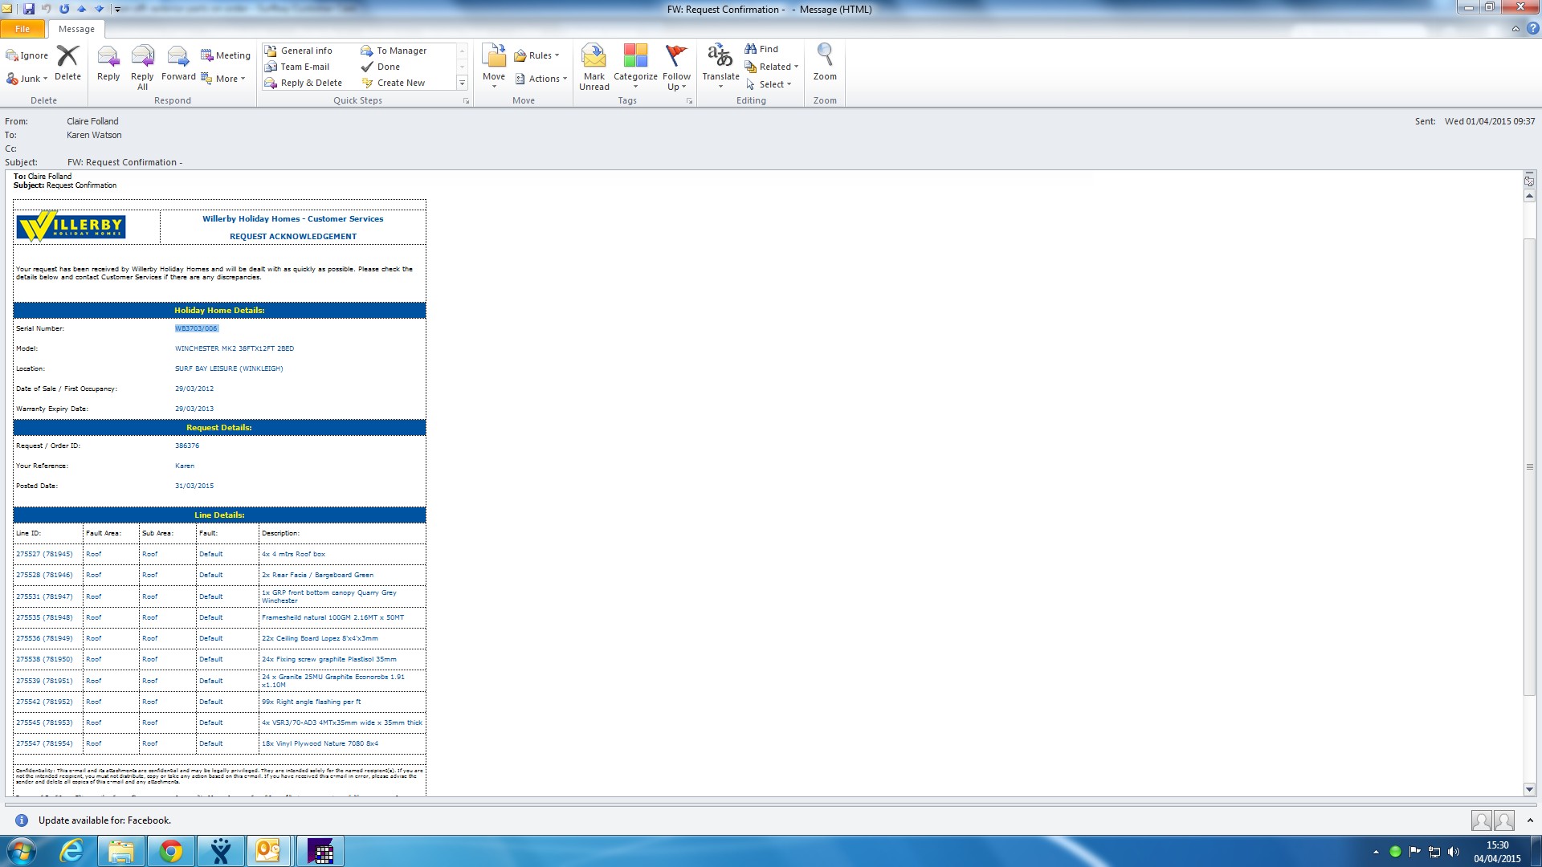Open Google Chrome from the taskbar
The image size is (1542, 867).
pyautogui.click(x=170, y=851)
